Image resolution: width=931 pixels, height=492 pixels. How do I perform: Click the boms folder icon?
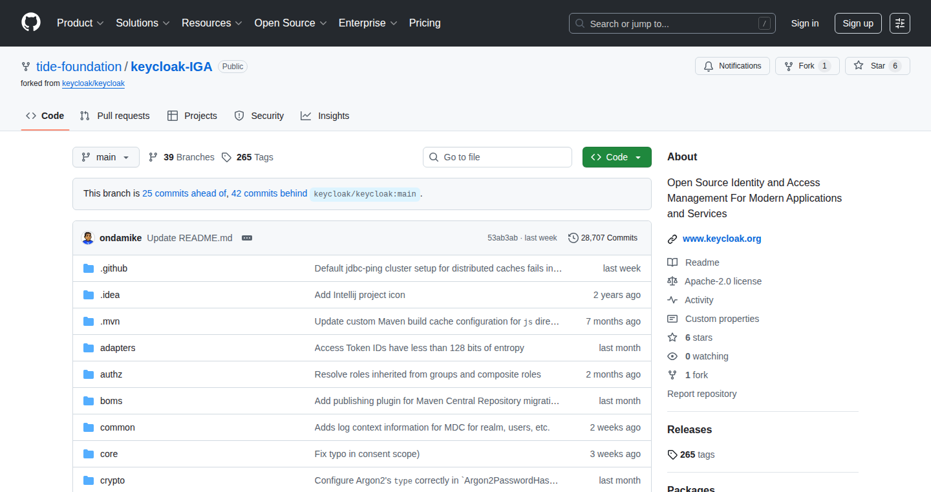[89, 401]
